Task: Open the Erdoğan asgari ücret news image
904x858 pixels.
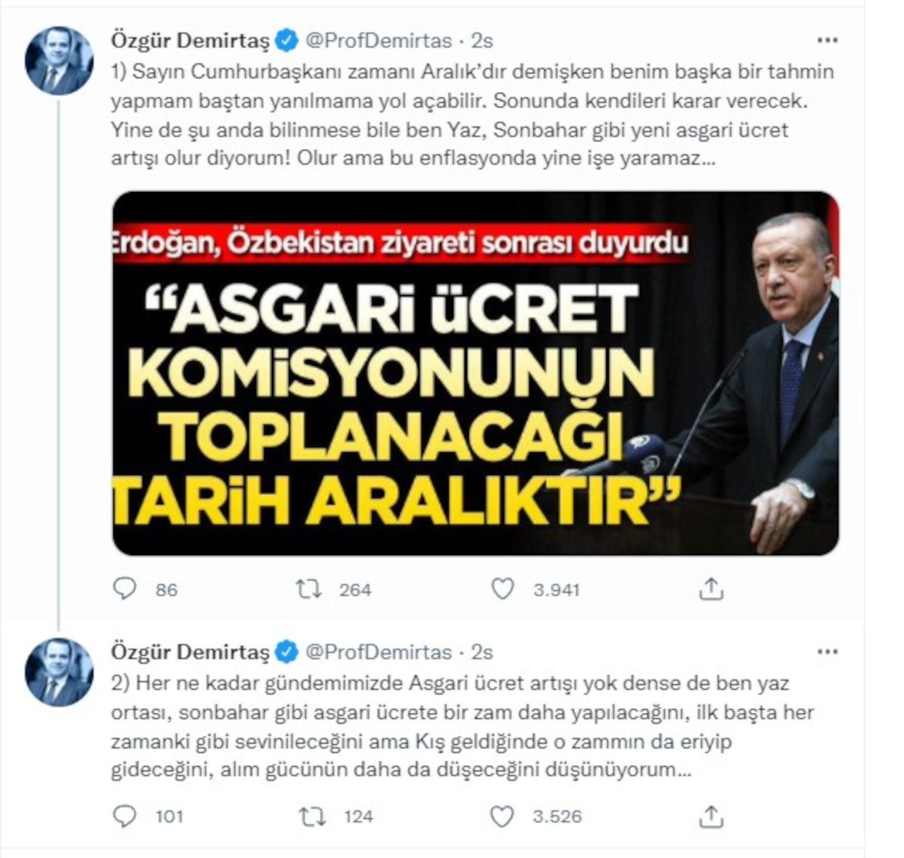Action: tap(475, 374)
